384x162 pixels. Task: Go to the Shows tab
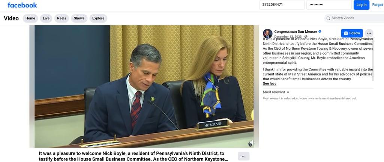(79, 18)
